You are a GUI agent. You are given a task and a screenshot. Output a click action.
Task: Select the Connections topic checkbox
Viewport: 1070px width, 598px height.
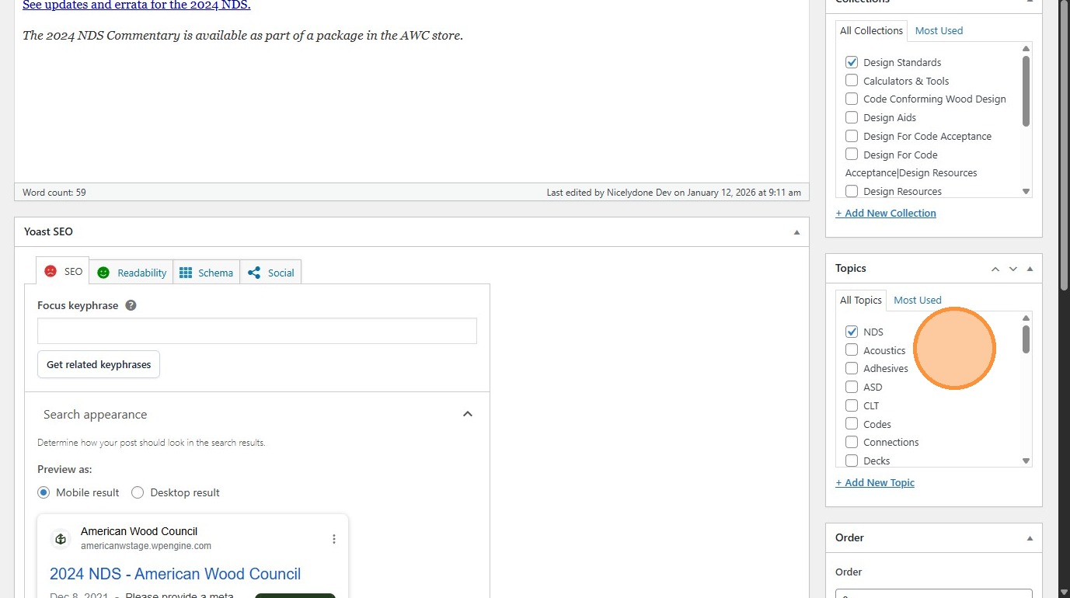click(x=852, y=442)
